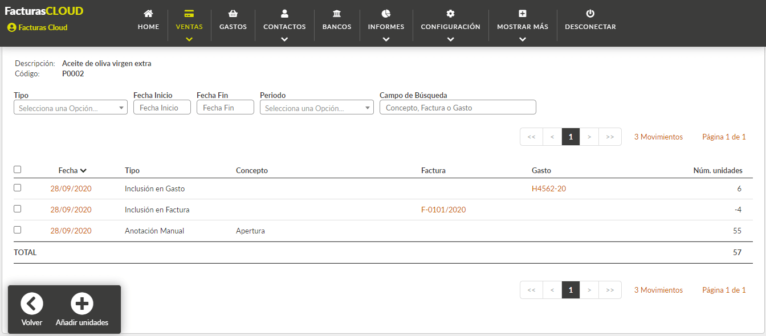This screenshot has height=336, width=766.
Task: Click the Gastos shopping basket icon
Action: pos(233,13)
